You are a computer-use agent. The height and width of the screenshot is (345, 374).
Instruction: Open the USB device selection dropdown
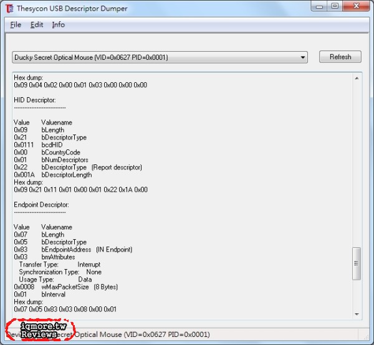[x=160, y=57]
